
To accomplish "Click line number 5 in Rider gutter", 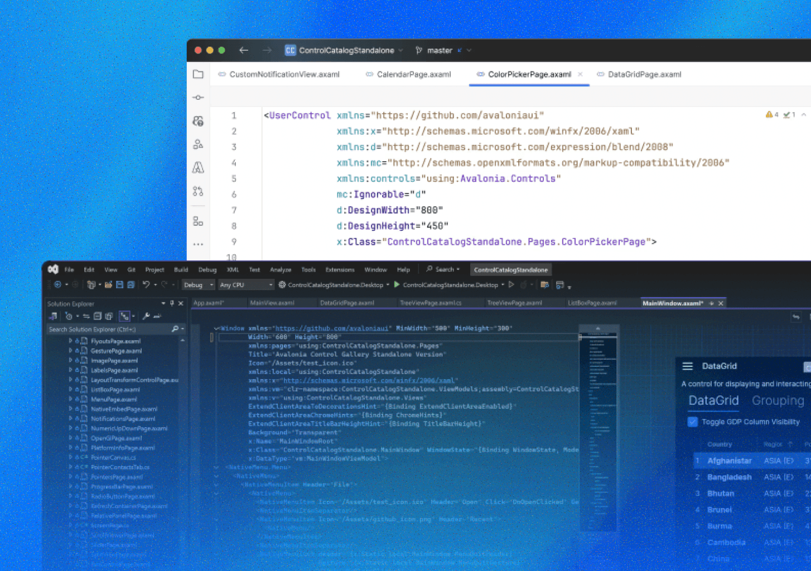I will pyautogui.click(x=234, y=178).
